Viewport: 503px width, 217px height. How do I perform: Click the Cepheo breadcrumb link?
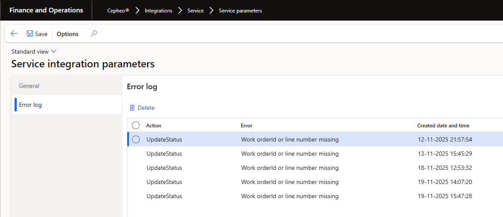(x=118, y=11)
